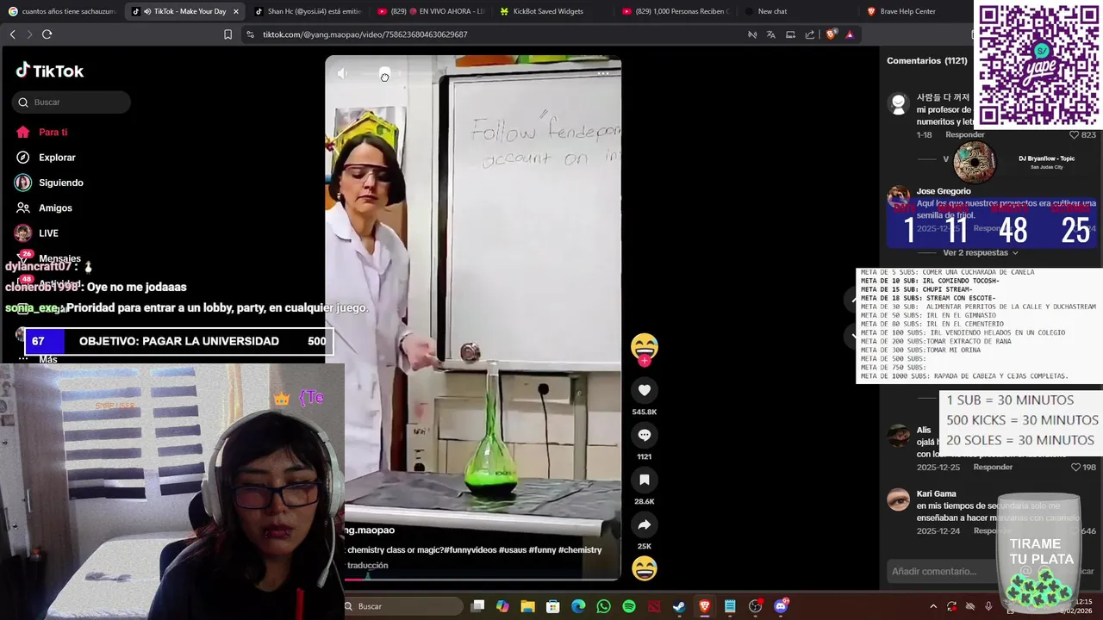Open LIVE in the sidebar

[x=38, y=233]
